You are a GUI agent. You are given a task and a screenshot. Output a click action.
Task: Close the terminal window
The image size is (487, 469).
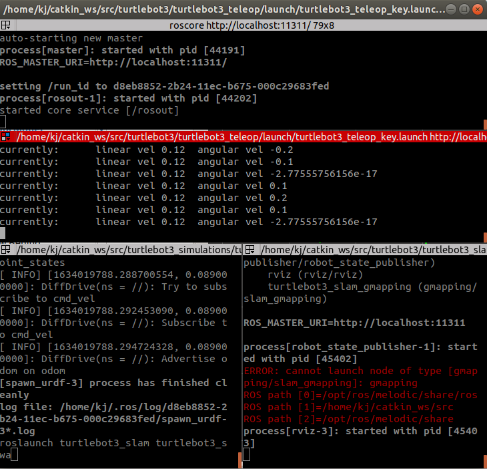[x=477, y=9]
